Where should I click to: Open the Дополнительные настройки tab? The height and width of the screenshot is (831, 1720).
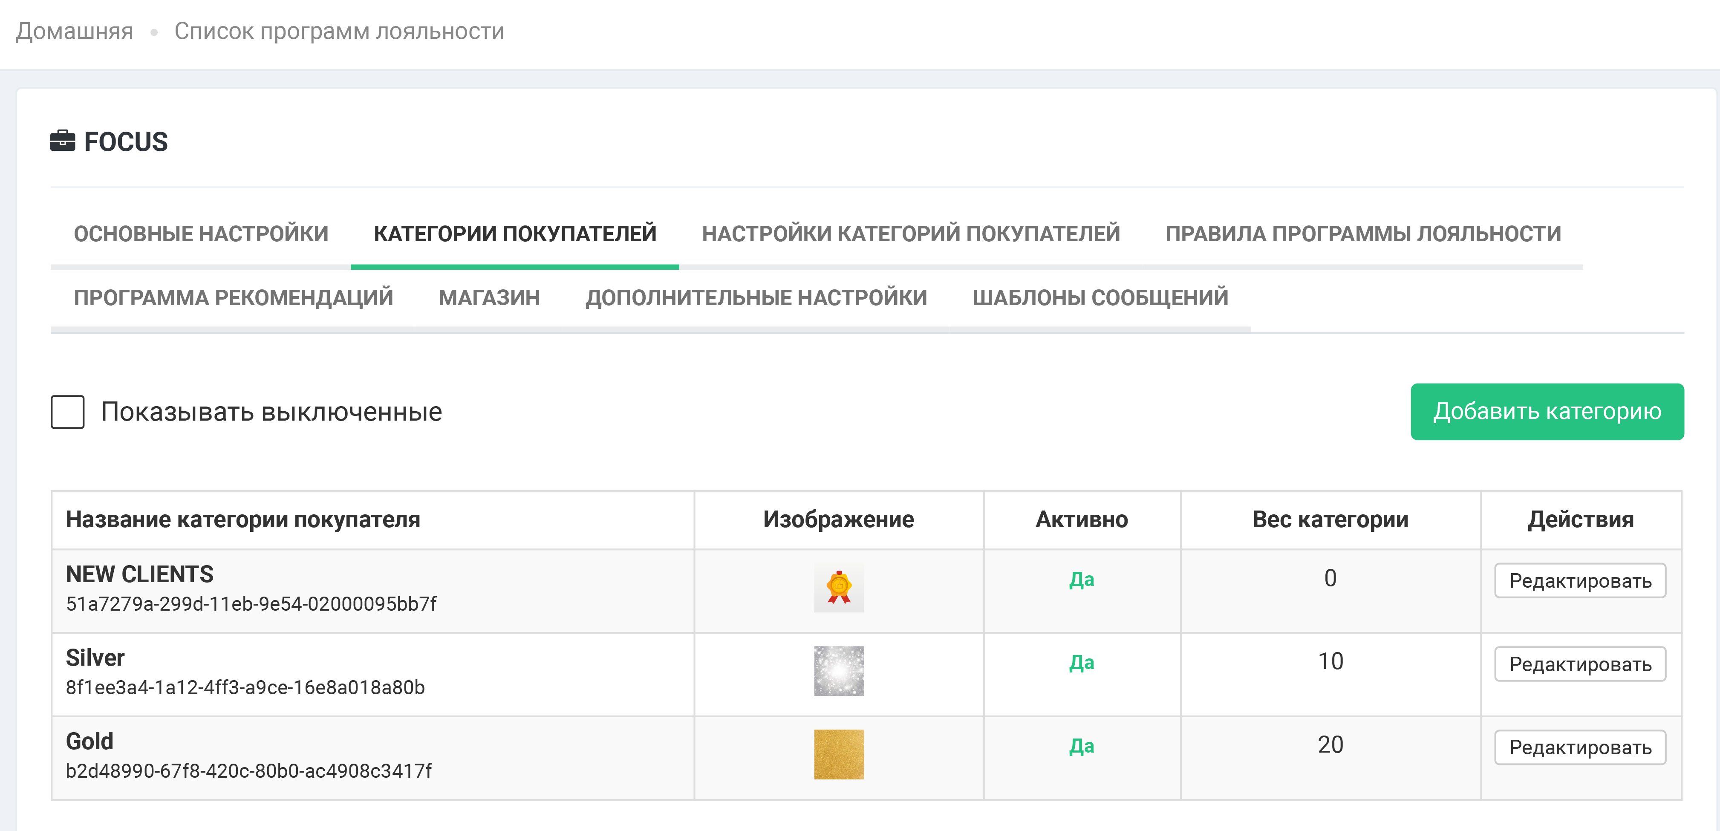[x=756, y=297]
